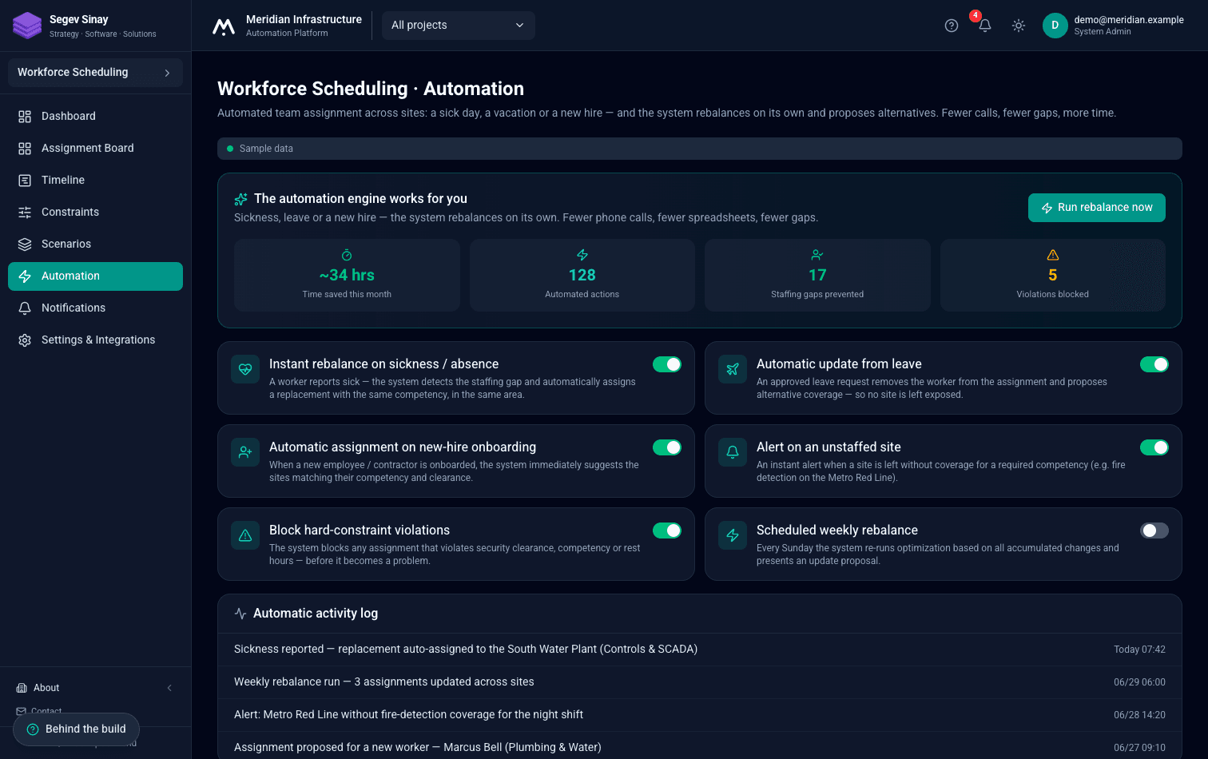Click the heart icon for sickness rebalance
1208x759 pixels.
[x=245, y=369]
